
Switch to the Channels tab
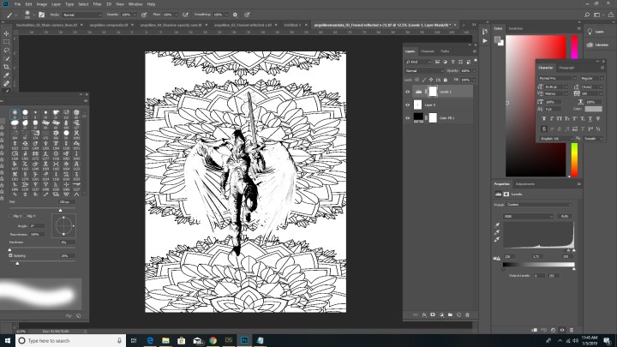click(427, 51)
